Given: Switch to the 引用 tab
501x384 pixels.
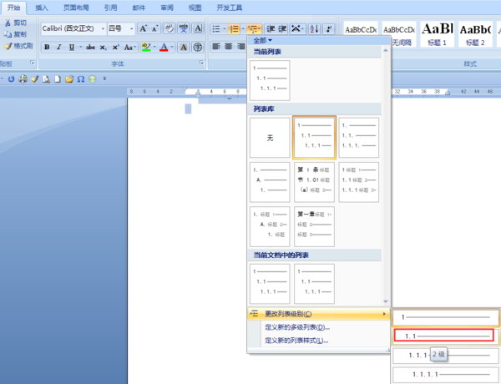Looking at the screenshot, I should 110,8.
